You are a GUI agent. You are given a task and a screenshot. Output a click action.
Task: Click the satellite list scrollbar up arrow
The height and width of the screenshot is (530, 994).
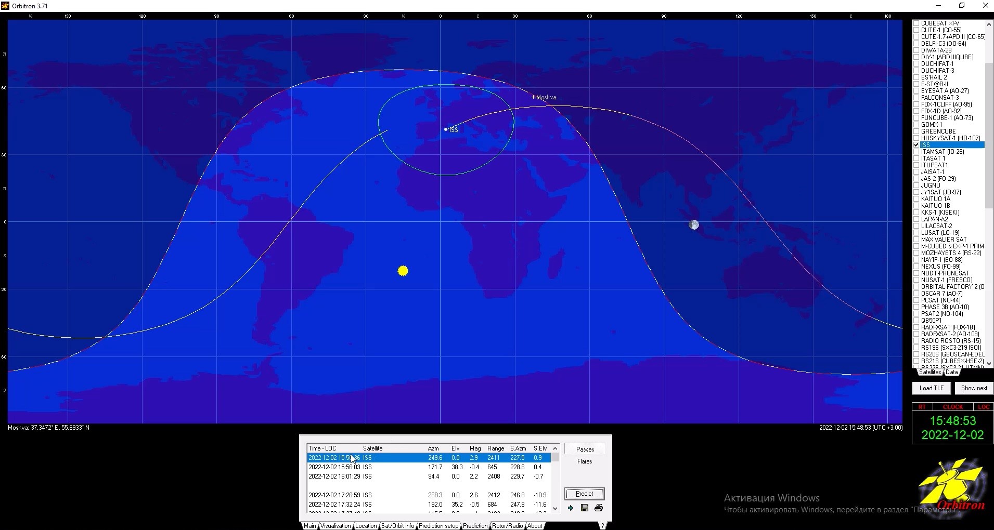point(988,24)
